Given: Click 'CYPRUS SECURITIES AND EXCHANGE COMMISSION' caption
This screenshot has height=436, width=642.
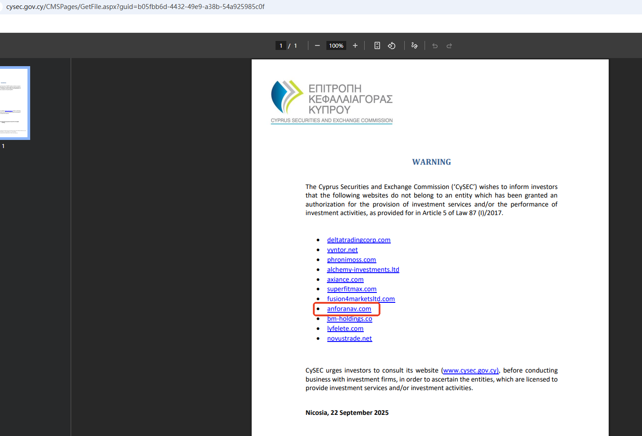Looking at the screenshot, I should [332, 121].
